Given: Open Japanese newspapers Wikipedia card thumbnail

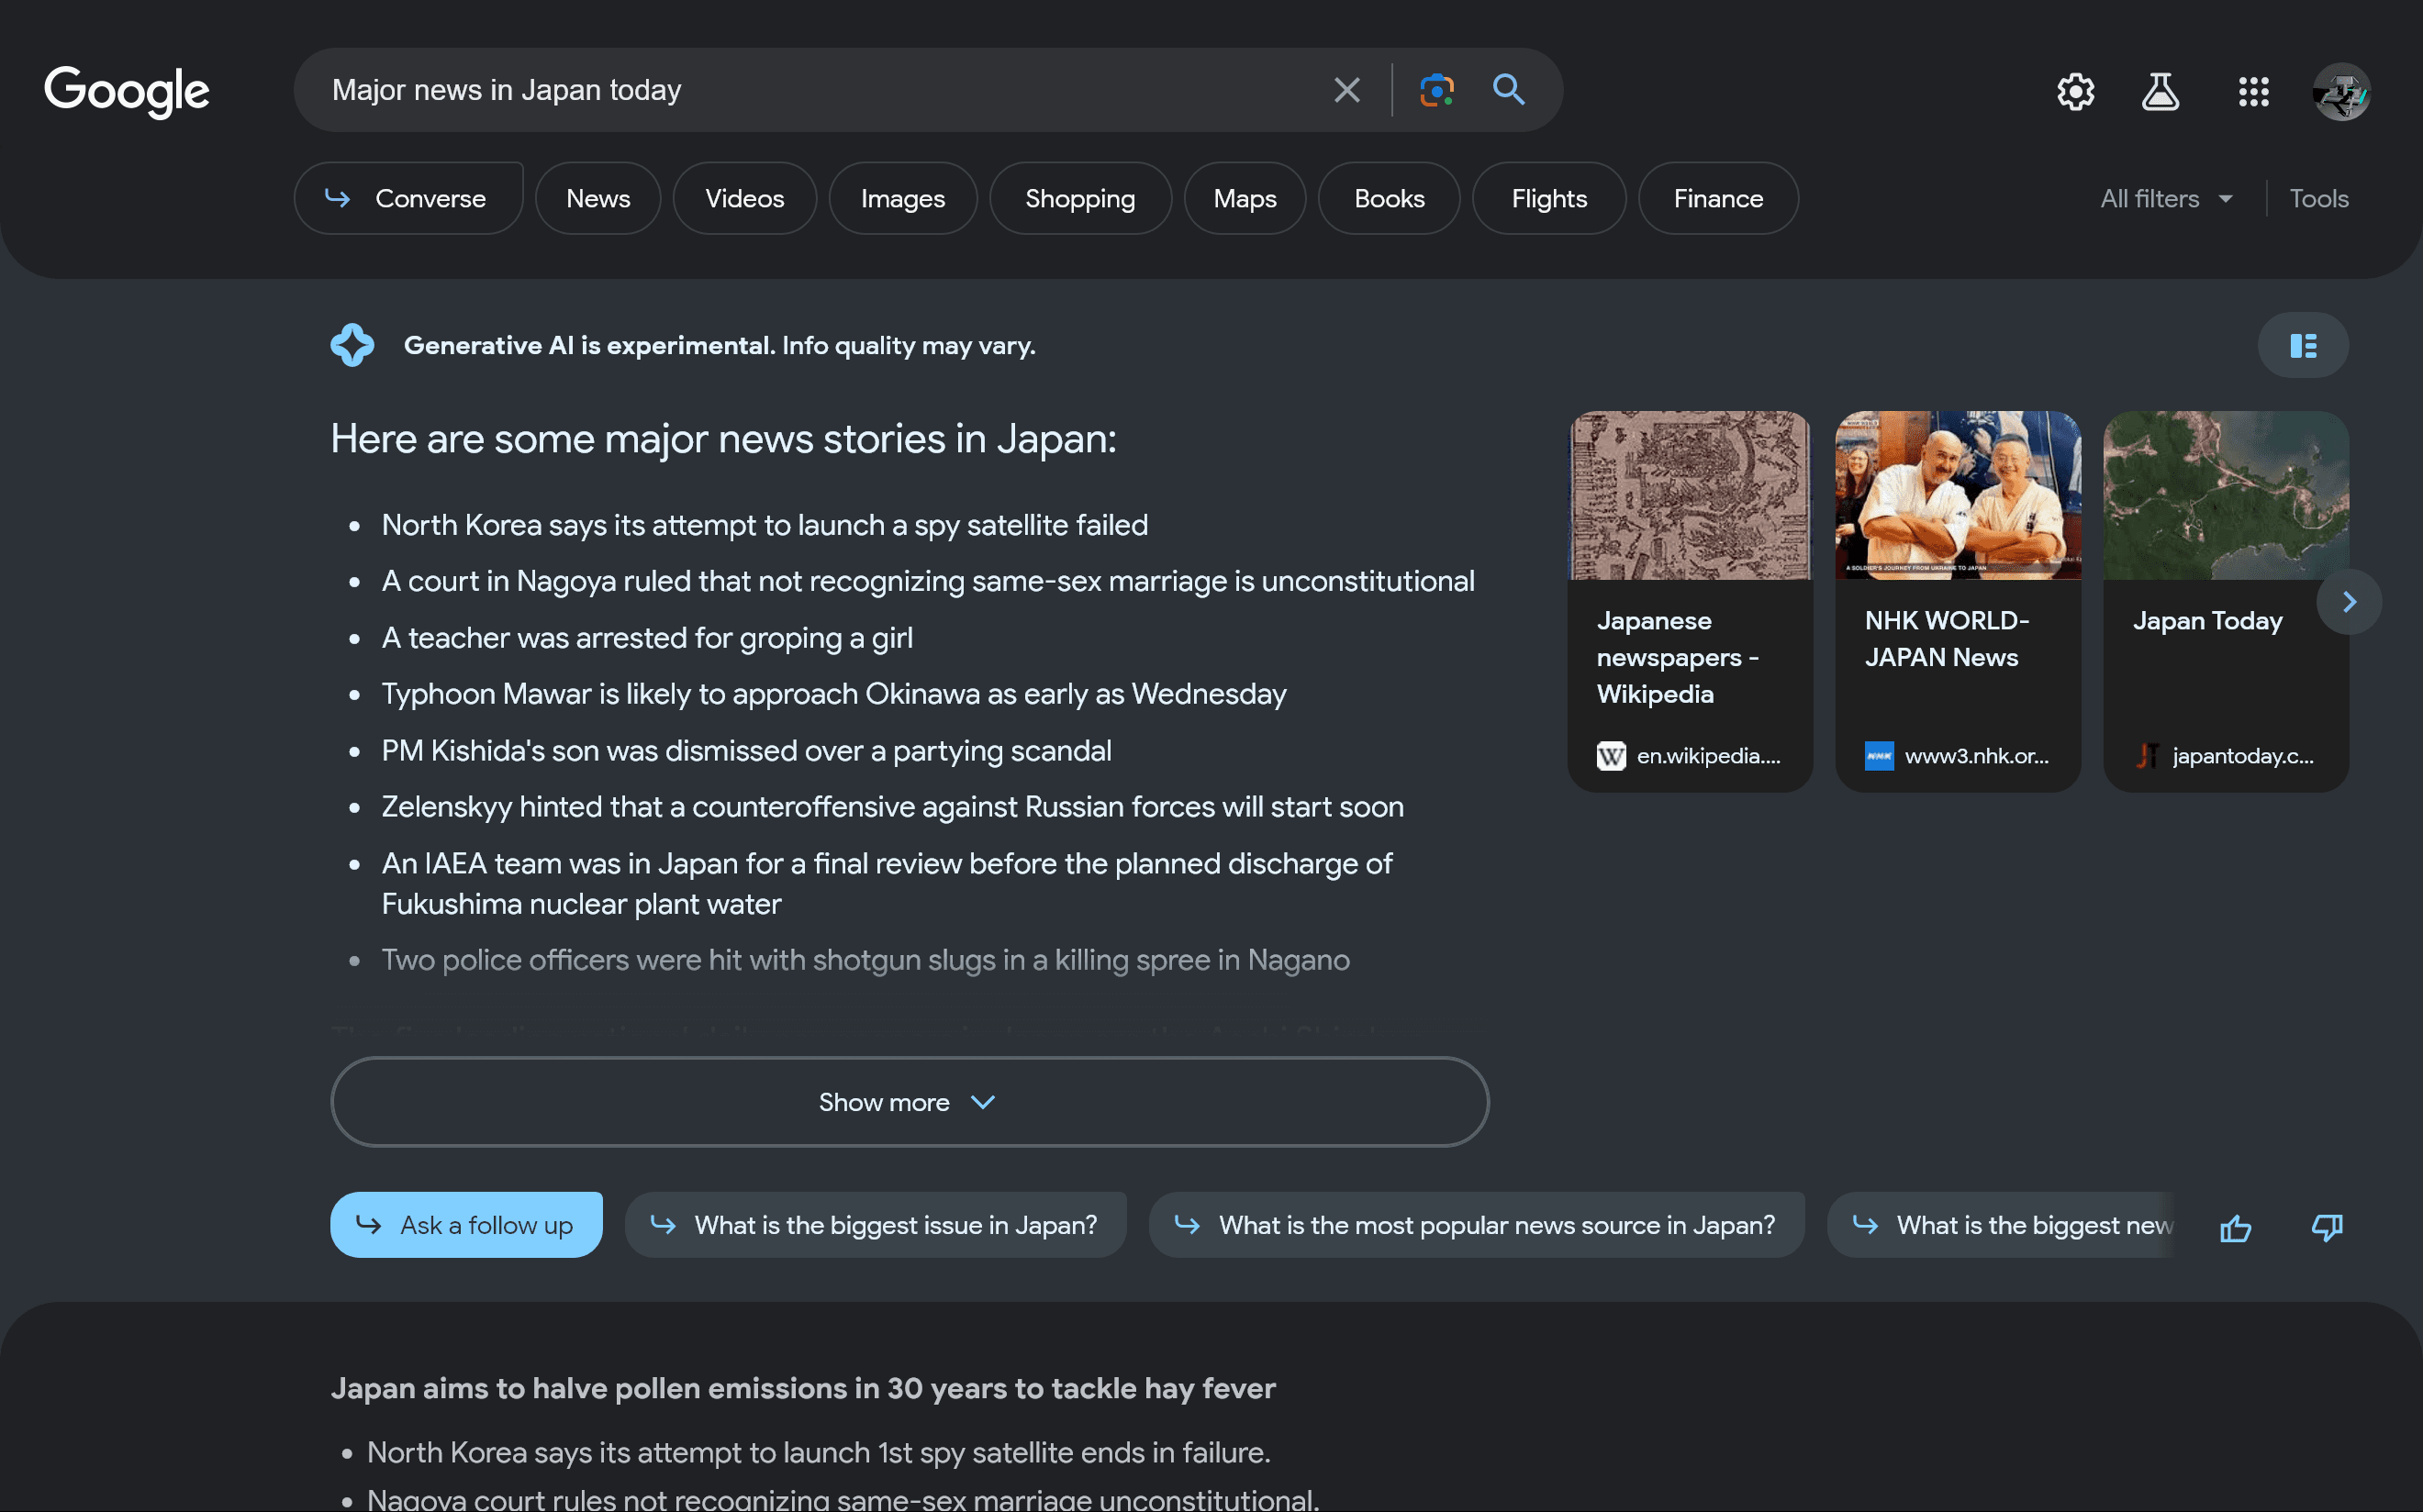Looking at the screenshot, I should (x=1690, y=495).
